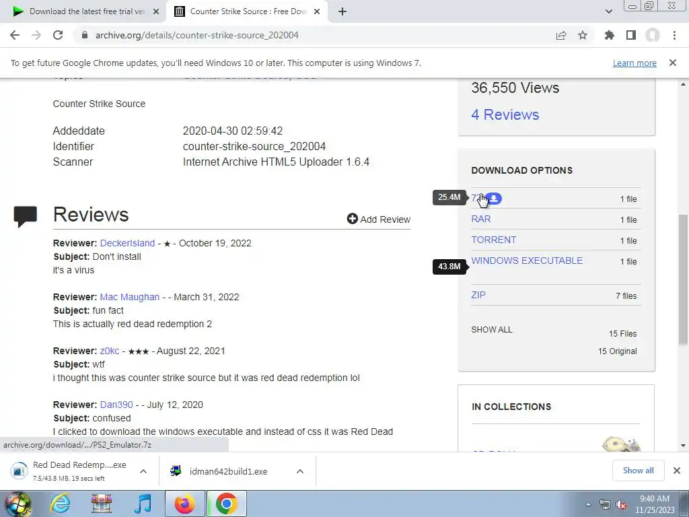The height and width of the screenshot is (517, 689).
Task: Click SHOW ALL download files
Action: [492, 330]
